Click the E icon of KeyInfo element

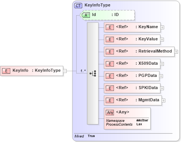pyautogui.click(x=6, y=71)
